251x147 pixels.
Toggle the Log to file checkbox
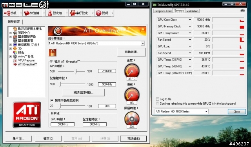coord(157,99)
